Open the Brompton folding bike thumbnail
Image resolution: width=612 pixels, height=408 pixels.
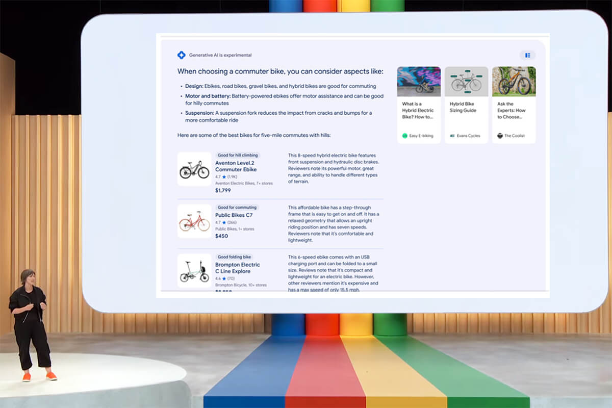[194, 270]
